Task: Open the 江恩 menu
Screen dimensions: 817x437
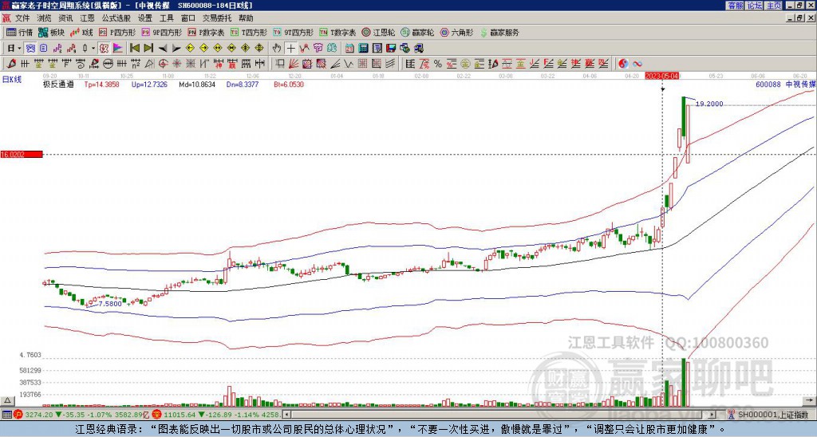Action: 88,18
